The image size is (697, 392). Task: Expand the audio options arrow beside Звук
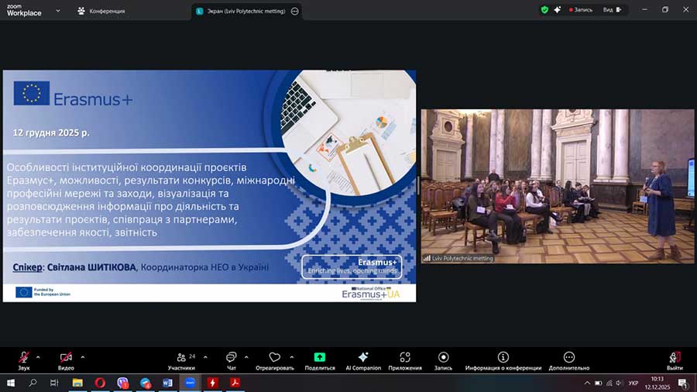[38, 357]
